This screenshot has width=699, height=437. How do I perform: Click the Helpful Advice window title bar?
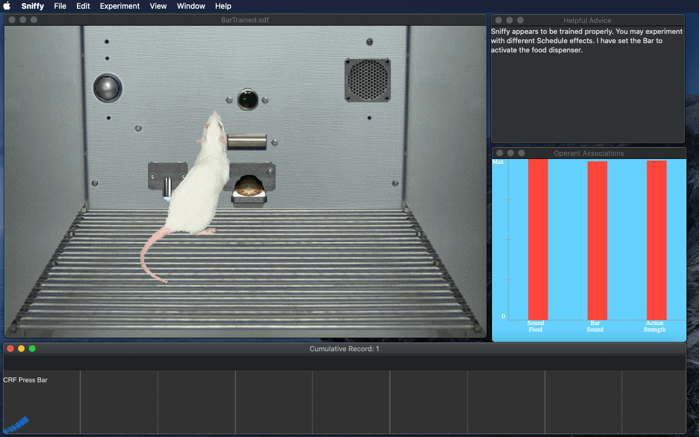coord(588,20)
